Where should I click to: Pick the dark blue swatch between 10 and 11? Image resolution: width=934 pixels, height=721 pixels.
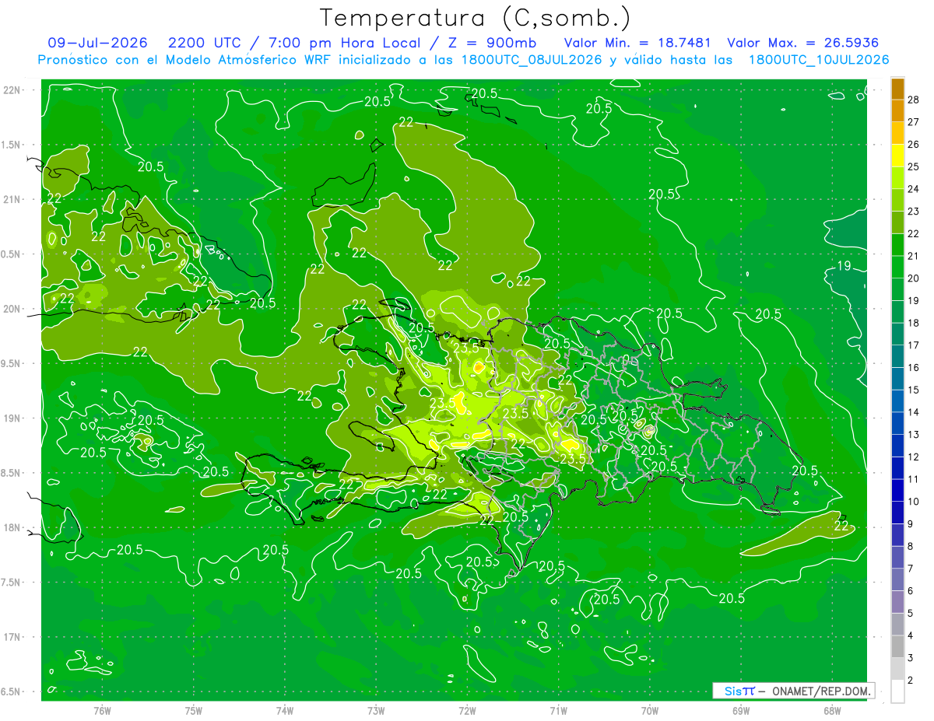(897, 490)
